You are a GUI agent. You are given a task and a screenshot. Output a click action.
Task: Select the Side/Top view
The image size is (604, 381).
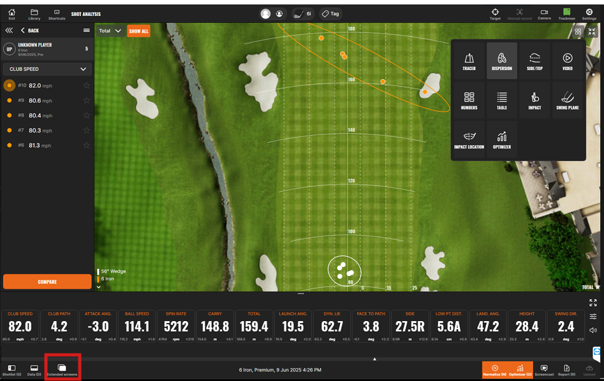534,61
